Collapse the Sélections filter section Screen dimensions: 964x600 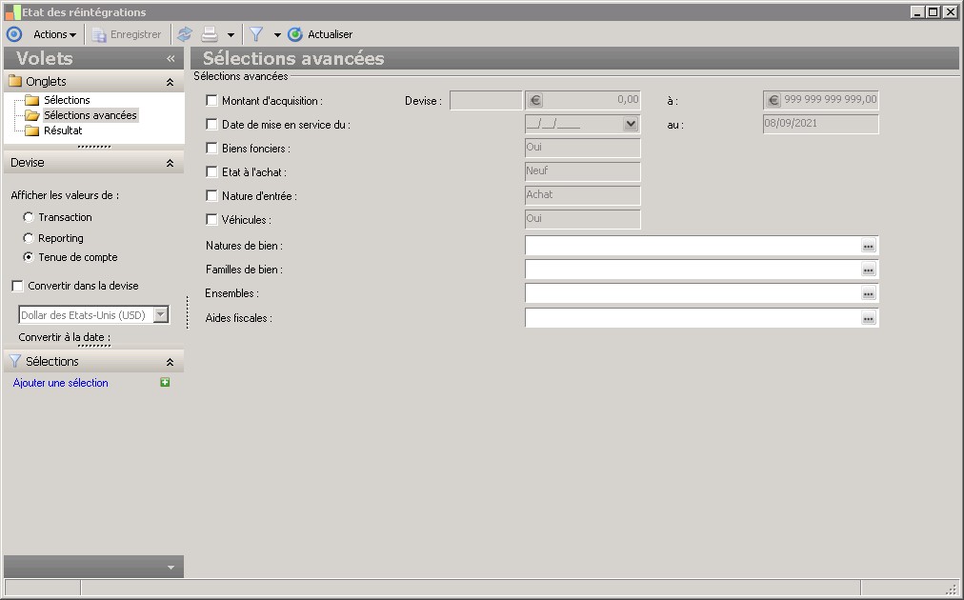coord(170,362)
